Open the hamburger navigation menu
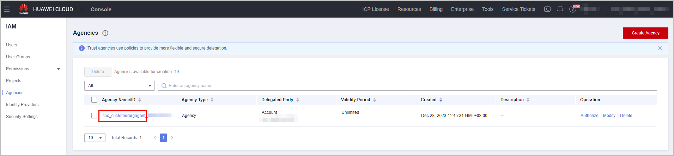Viewport: 674px width, 156px height. click(7, 9)
